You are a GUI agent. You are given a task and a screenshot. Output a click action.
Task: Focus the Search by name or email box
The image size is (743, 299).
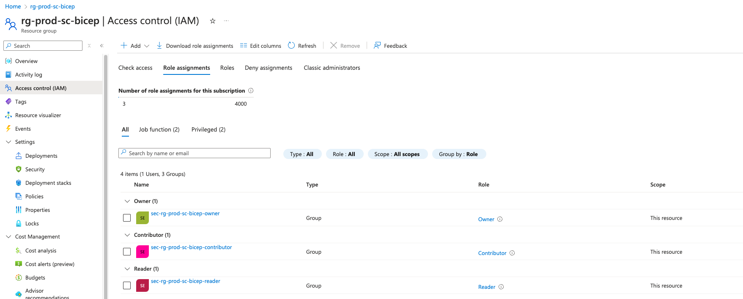[x=195, y=153]
